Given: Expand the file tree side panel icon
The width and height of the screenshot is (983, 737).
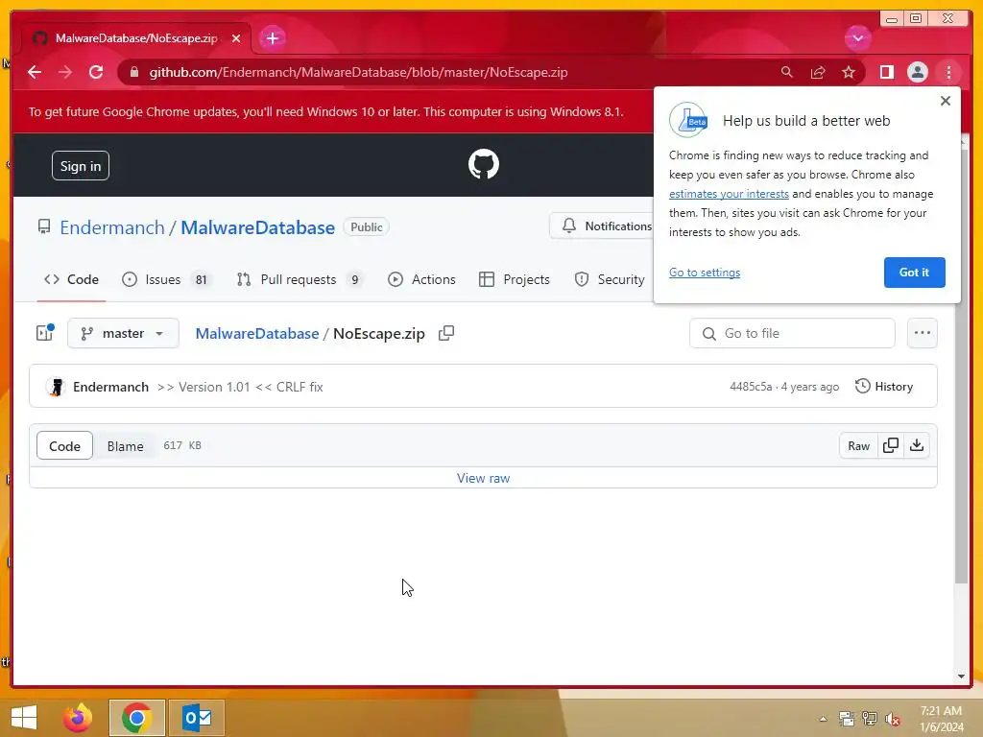Looking at the screenshot, I should (x=45, y=333).
